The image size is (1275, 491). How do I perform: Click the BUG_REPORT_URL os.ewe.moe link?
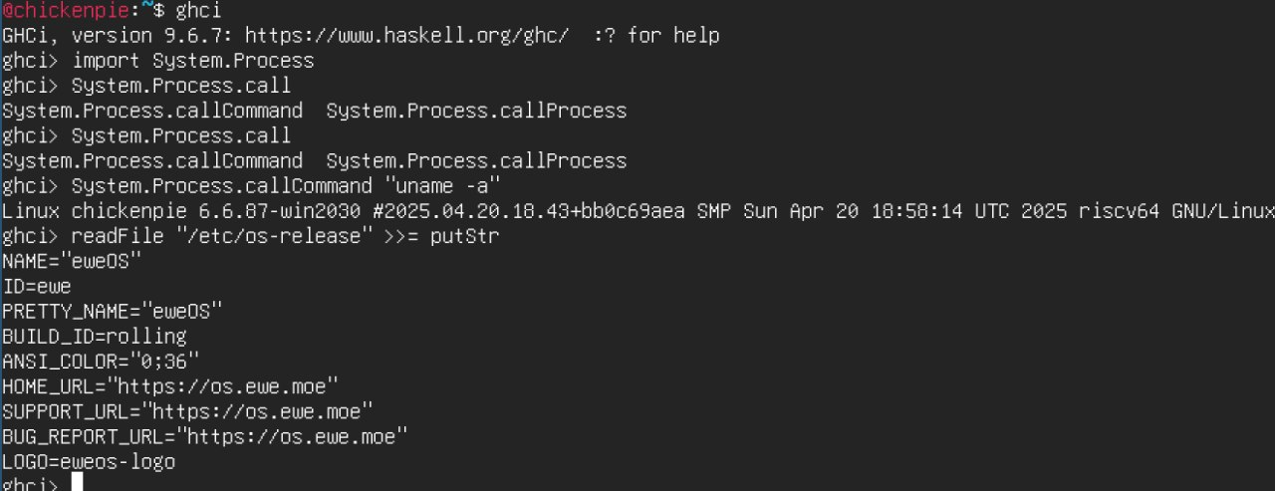point(298,436)
